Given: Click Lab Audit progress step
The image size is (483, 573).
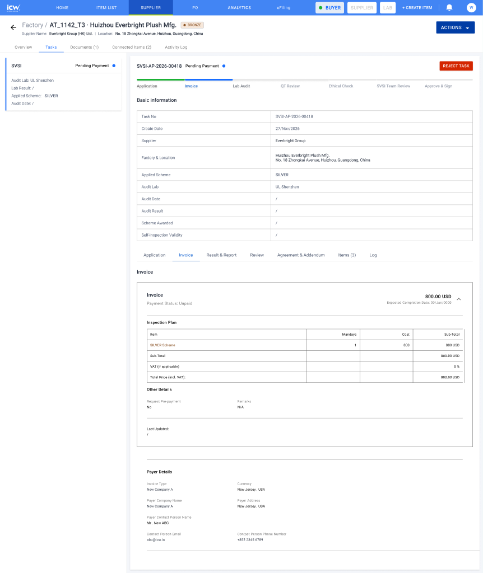Looking at the screenshot, I should (x=241, y=86).
